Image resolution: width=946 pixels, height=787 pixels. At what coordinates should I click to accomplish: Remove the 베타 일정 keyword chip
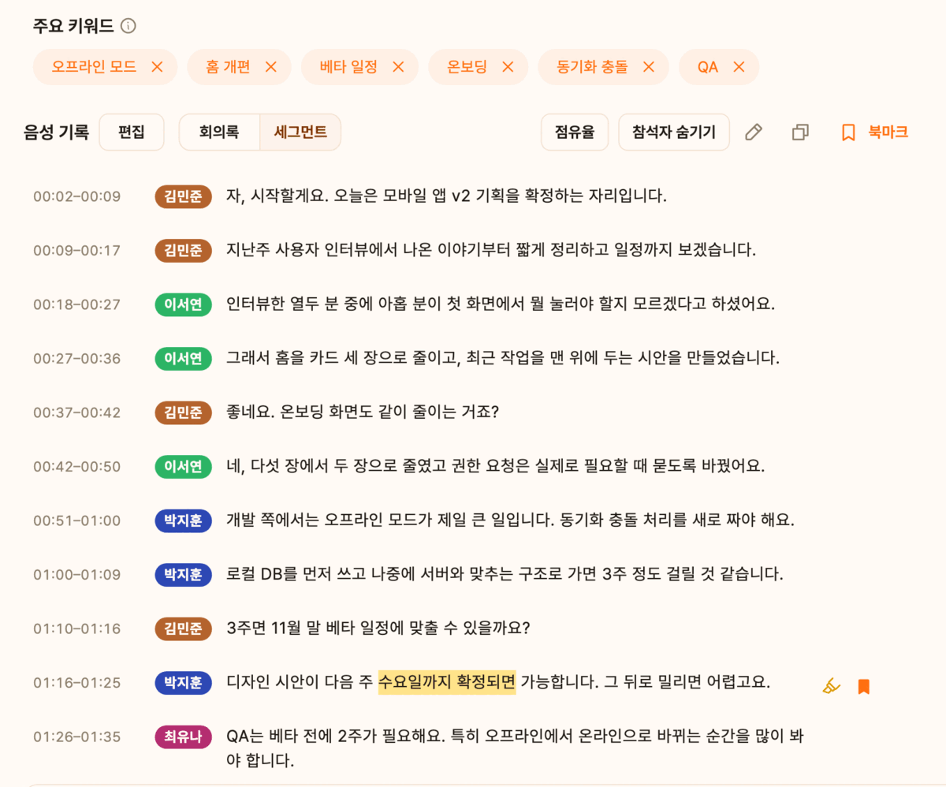pos(398,67)
